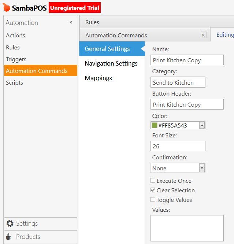The width and height of the screenshot is (234, 244).
Task: Expand the Confirmation dropdown arrow
Action: (x=202, y=168)
